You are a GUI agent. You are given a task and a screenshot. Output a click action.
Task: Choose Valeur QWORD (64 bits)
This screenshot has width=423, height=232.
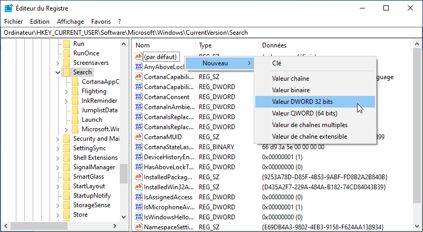tap(315, 113)
